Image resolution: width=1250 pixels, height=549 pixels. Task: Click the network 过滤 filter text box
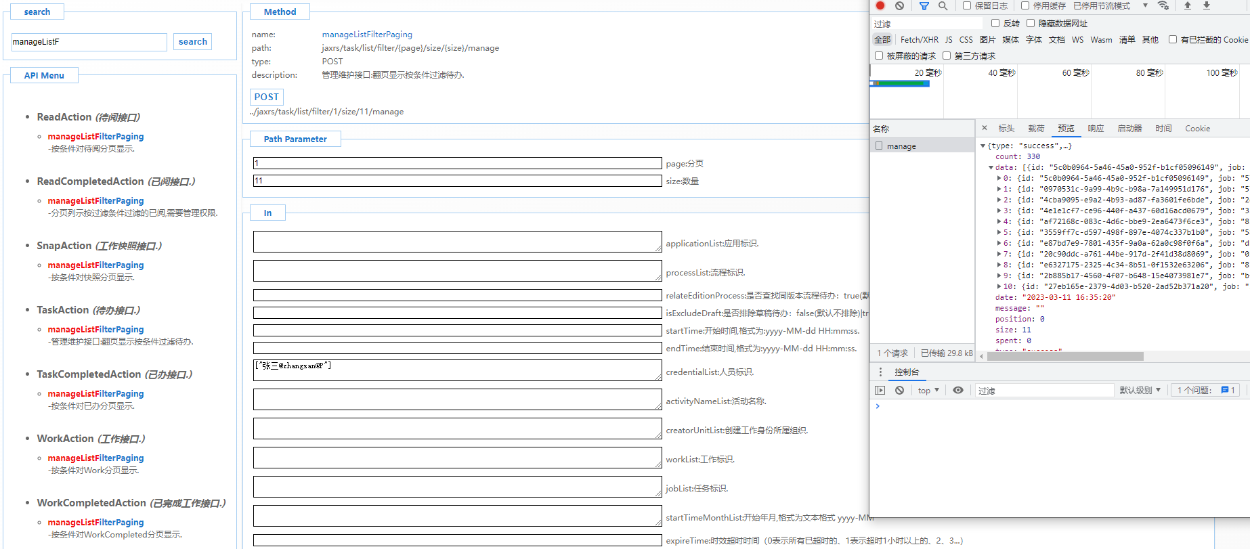(928, 24)
